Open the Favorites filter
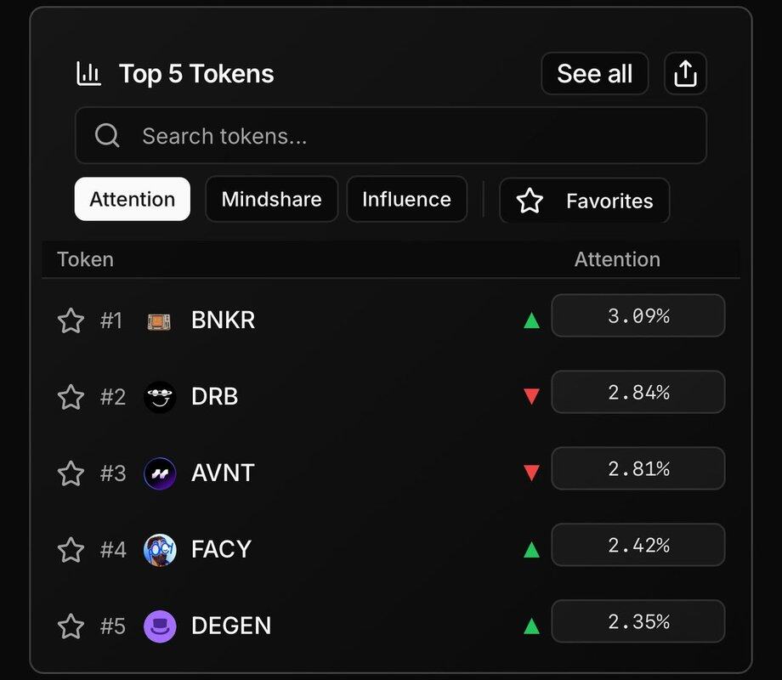The width and height of the screenshot is (782, 680). (584, 201)
